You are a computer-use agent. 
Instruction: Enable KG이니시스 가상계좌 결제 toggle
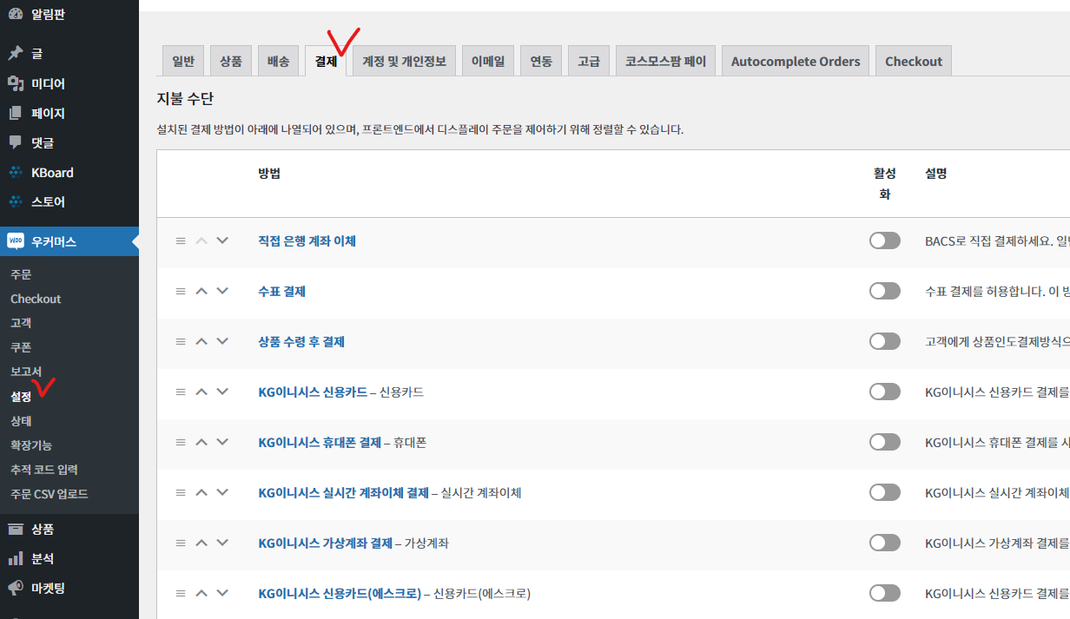[x=885, y=543]
